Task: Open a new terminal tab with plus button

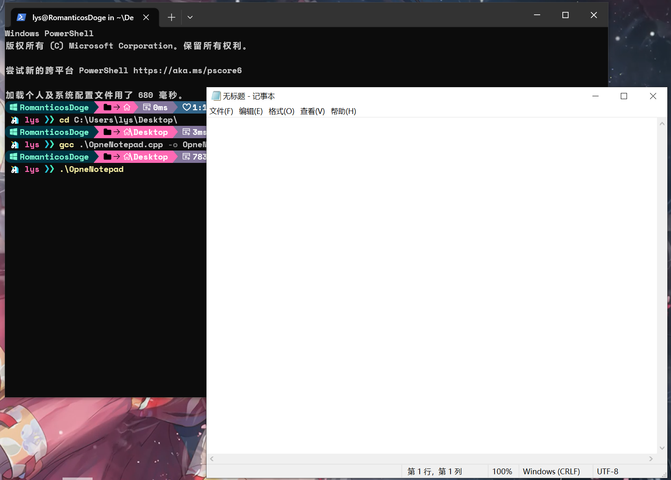Action: 172,17
